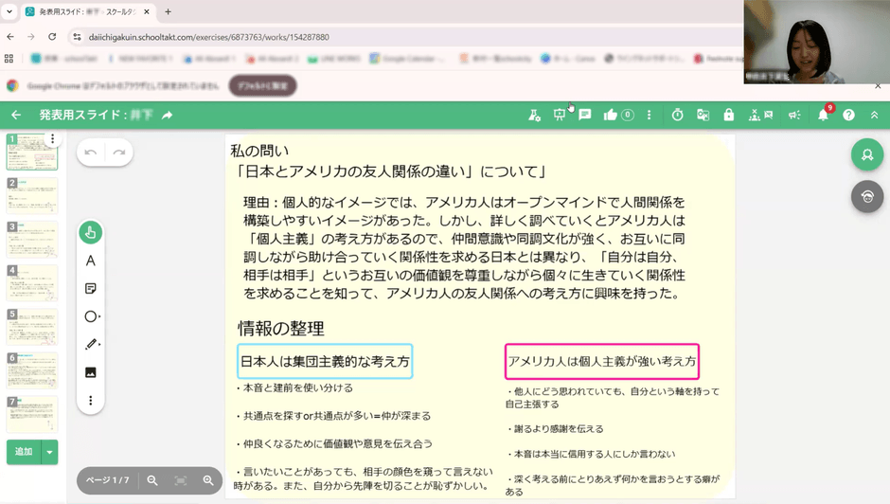Click the browser address bar URL
The height and width of the screenshot is (504, 890).
point(209,37)
